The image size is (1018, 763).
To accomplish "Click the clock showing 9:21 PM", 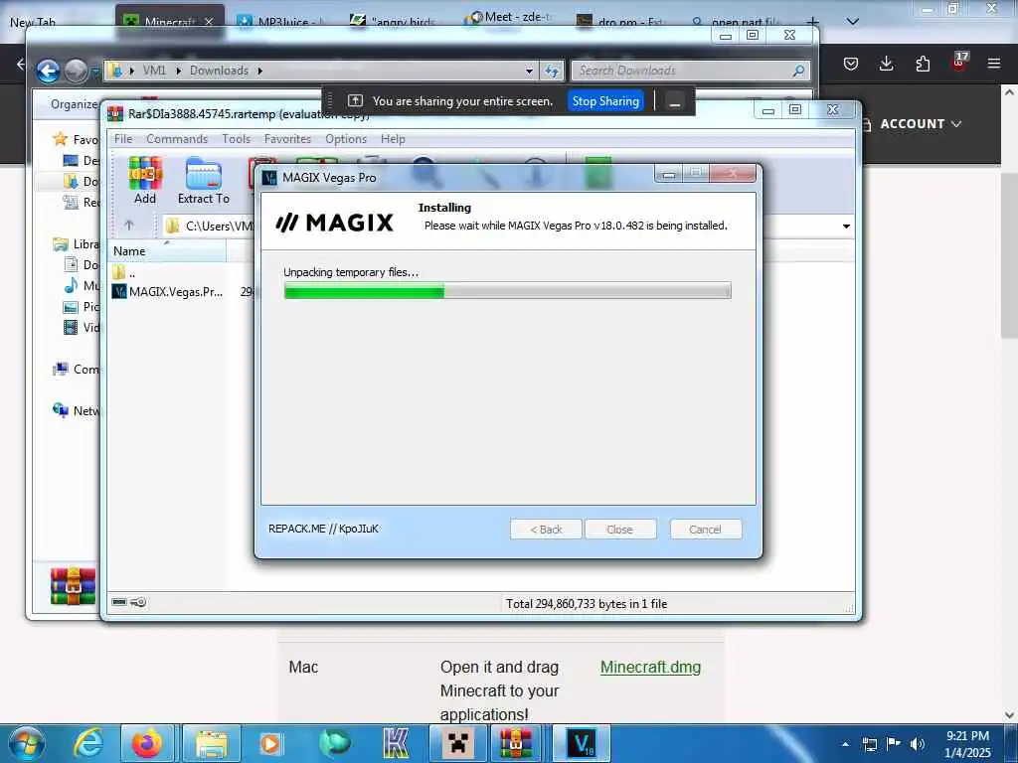I will click(967, 744).
